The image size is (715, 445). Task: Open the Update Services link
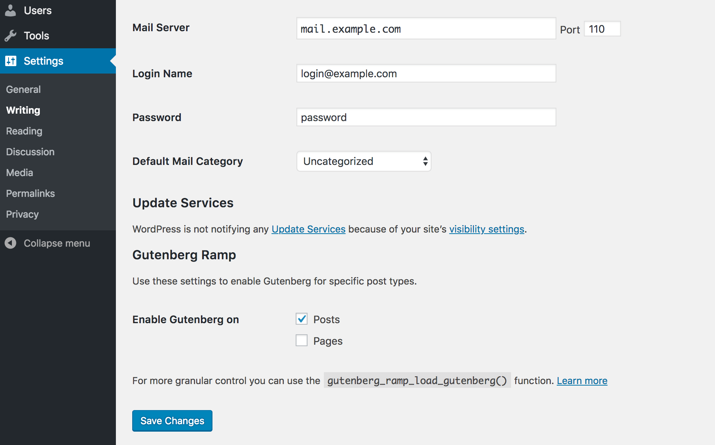click(x=308, y=229)
